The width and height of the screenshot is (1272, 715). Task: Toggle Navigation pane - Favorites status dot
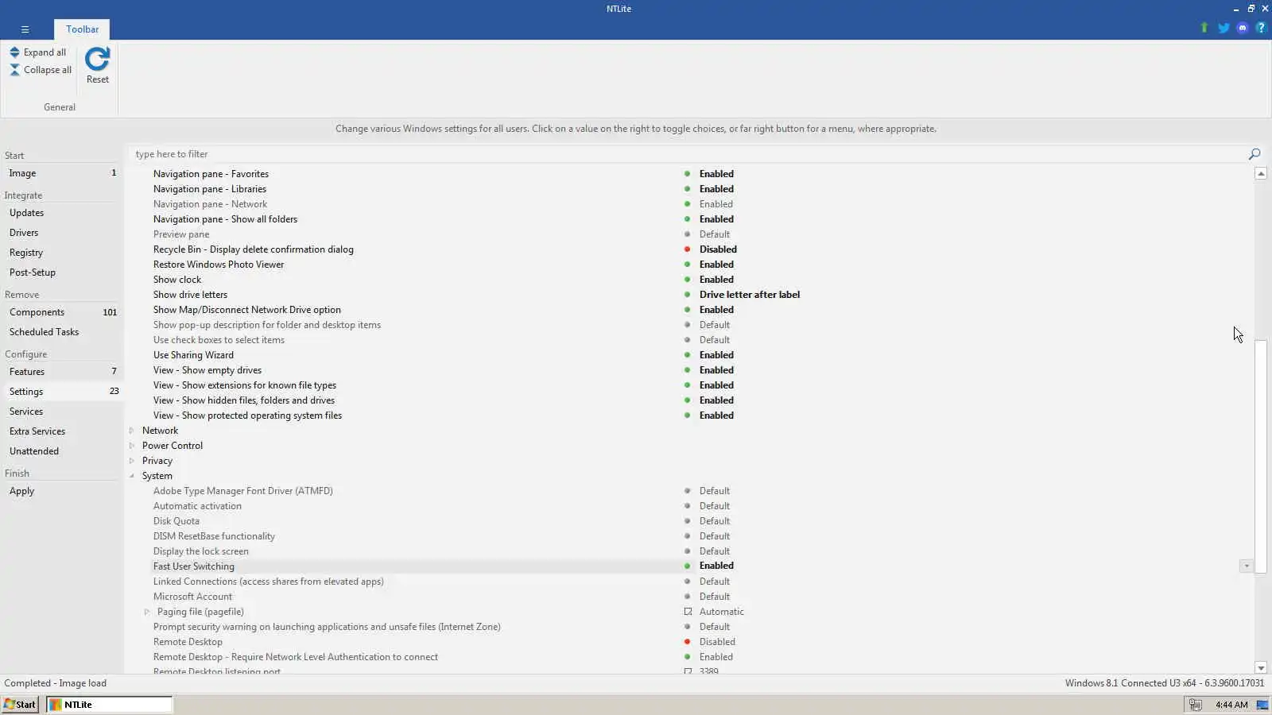pyautogui.click(x=688, y=174)
